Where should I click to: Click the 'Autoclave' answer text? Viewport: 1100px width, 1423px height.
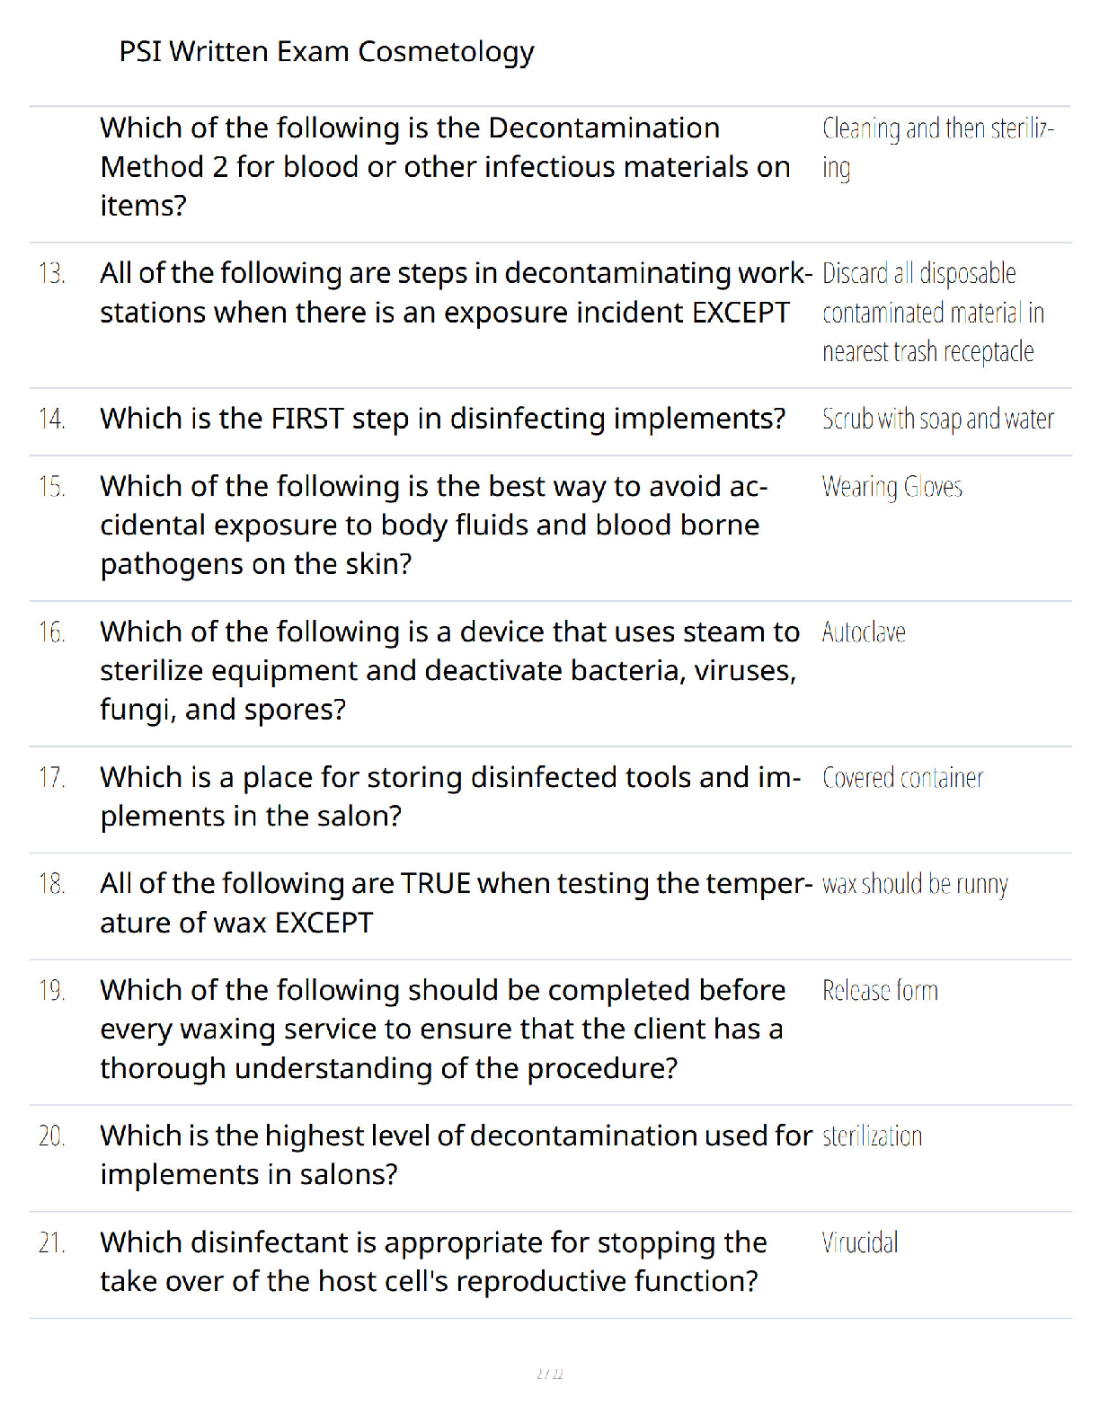point(864,632)
